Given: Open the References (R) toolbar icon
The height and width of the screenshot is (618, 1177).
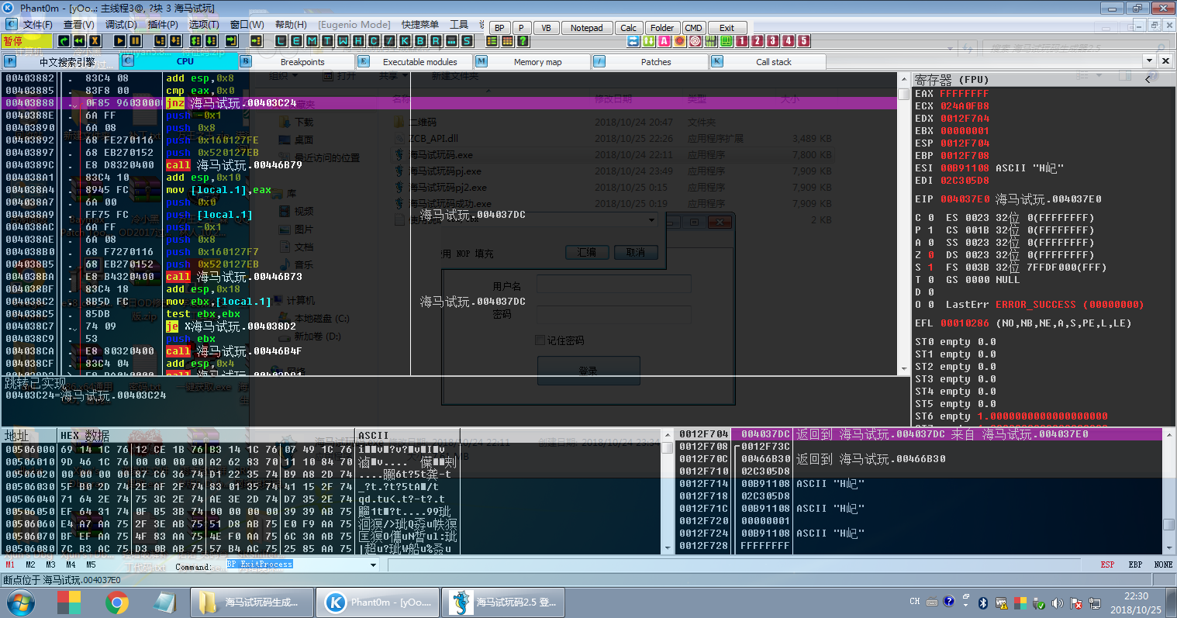Looking at the screenshot, I should tap(436, 40).
